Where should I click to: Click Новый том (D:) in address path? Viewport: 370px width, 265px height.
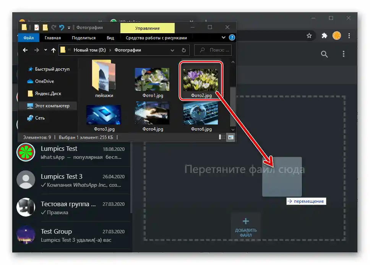(x=90, y=50)
